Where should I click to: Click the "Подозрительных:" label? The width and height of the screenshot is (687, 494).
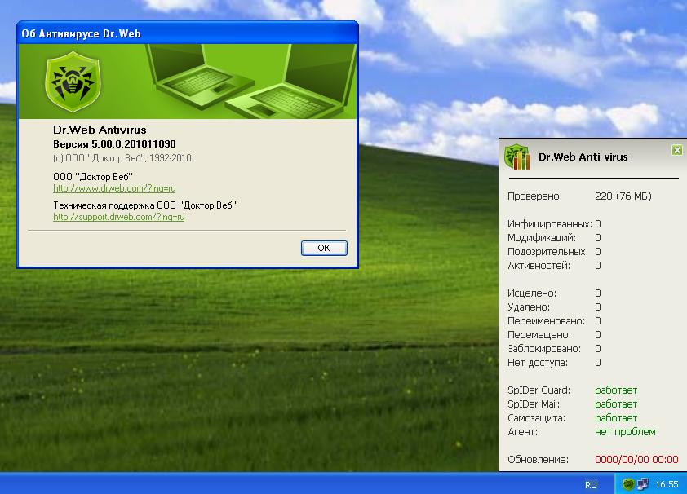click(547, 252)
